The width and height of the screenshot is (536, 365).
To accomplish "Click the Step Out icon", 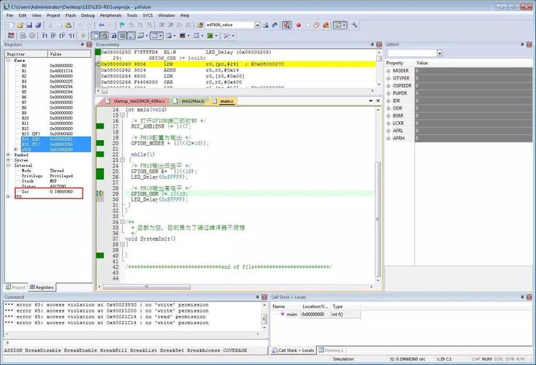I will 62,36.
